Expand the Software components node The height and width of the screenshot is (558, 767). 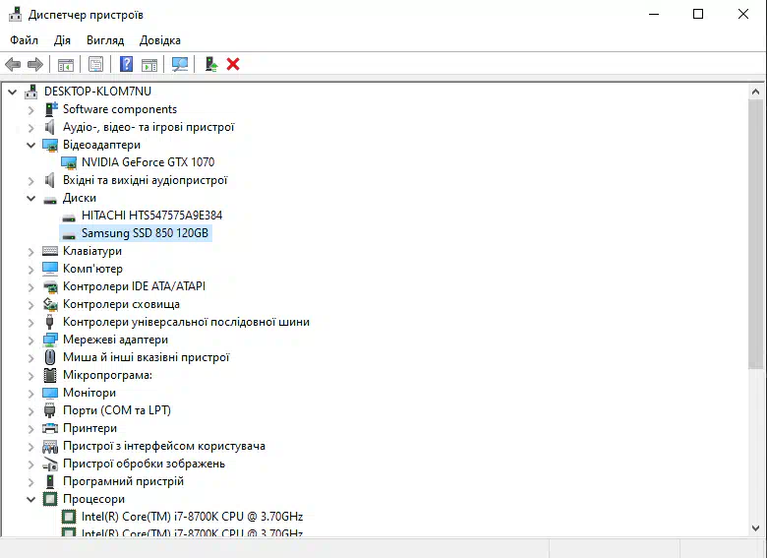tap(31, 109)
